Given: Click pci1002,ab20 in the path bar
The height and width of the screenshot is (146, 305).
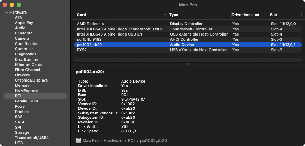Looking at the screenshot, I should pyautogui.click(x=153, y=141).
